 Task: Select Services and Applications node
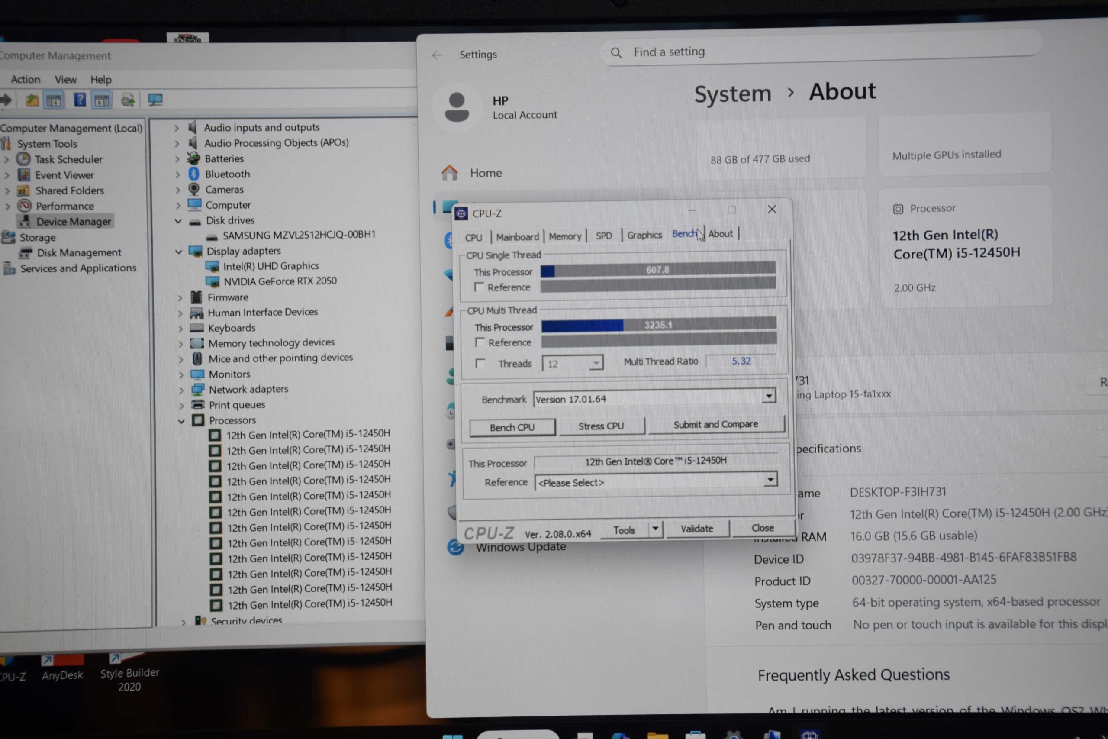[x=78, y=268]
